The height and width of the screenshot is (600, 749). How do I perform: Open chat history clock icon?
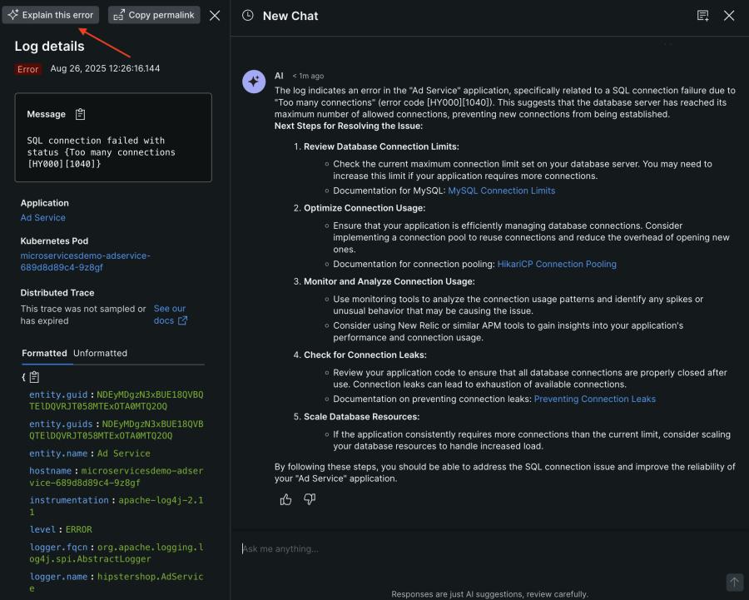[247, 15]
